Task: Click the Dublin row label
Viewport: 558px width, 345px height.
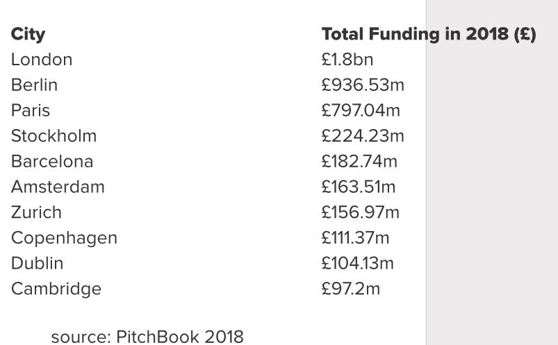Action: 37,263
